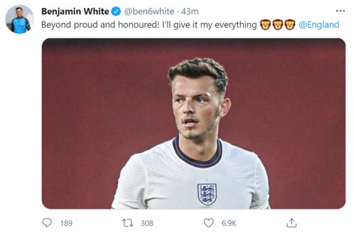Like the tweet with the heart icon
This screenshot has width=354, height=236.
tap(209, 223)
